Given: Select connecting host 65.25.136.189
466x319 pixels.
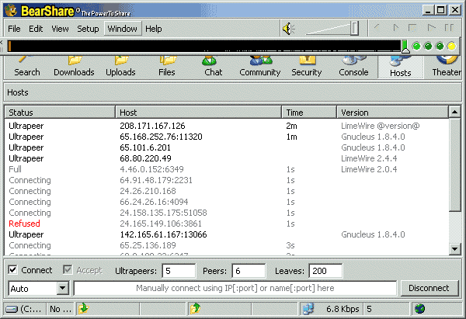Looking at the screenshot, I should [x=227, y=245].
